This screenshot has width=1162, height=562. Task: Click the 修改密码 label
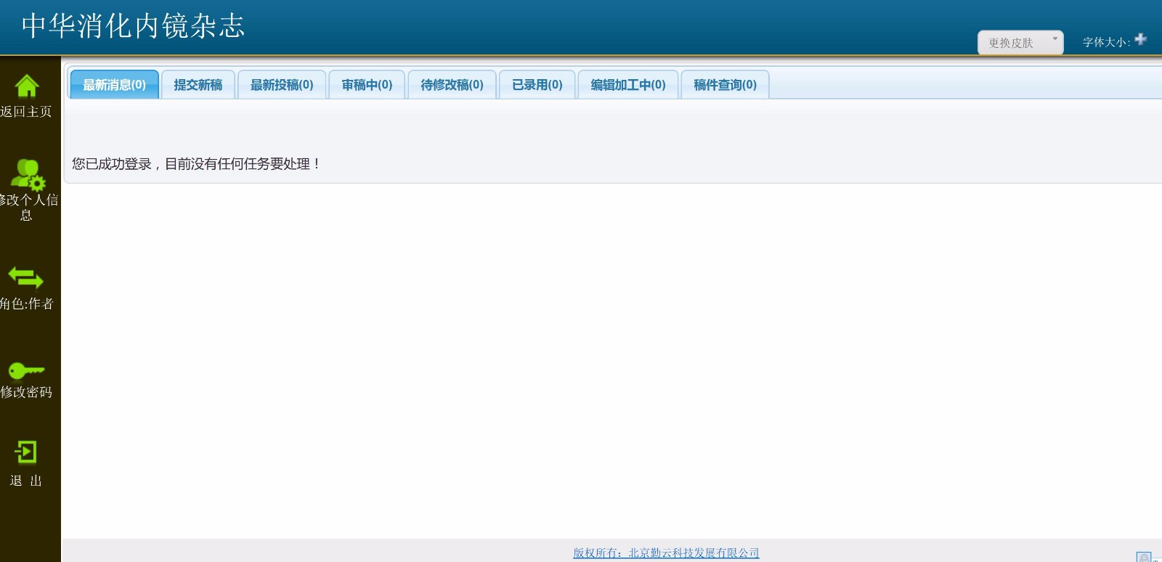[x=26, y=392]
